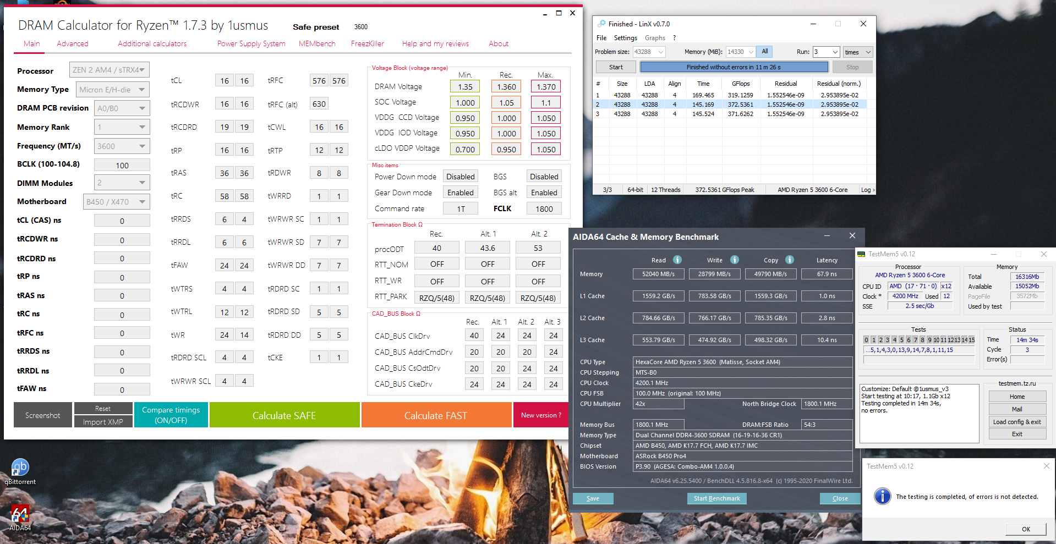Open the LinX File menu
This screenshot has height=544, width=1056.
coord(601,38)
